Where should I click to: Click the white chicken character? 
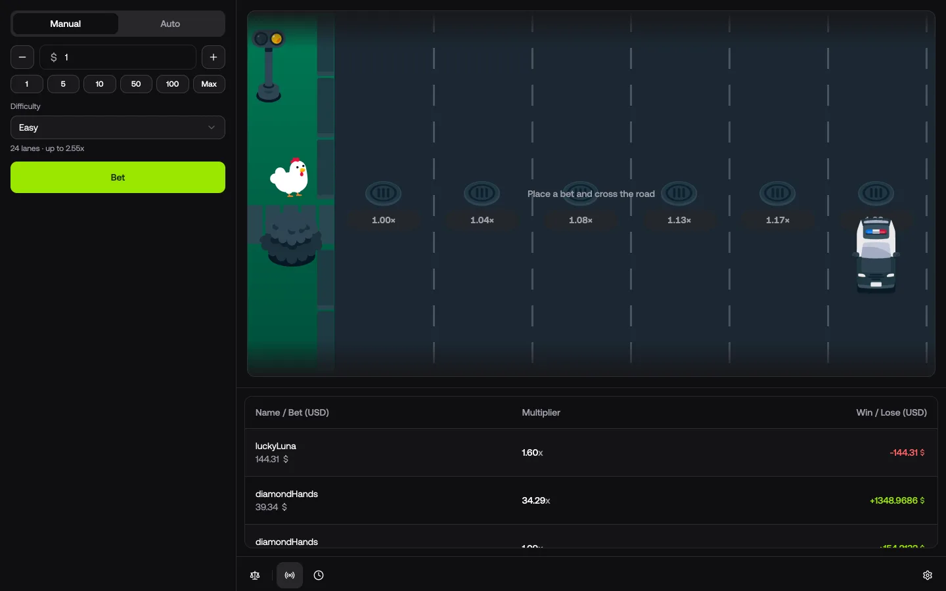290,177
